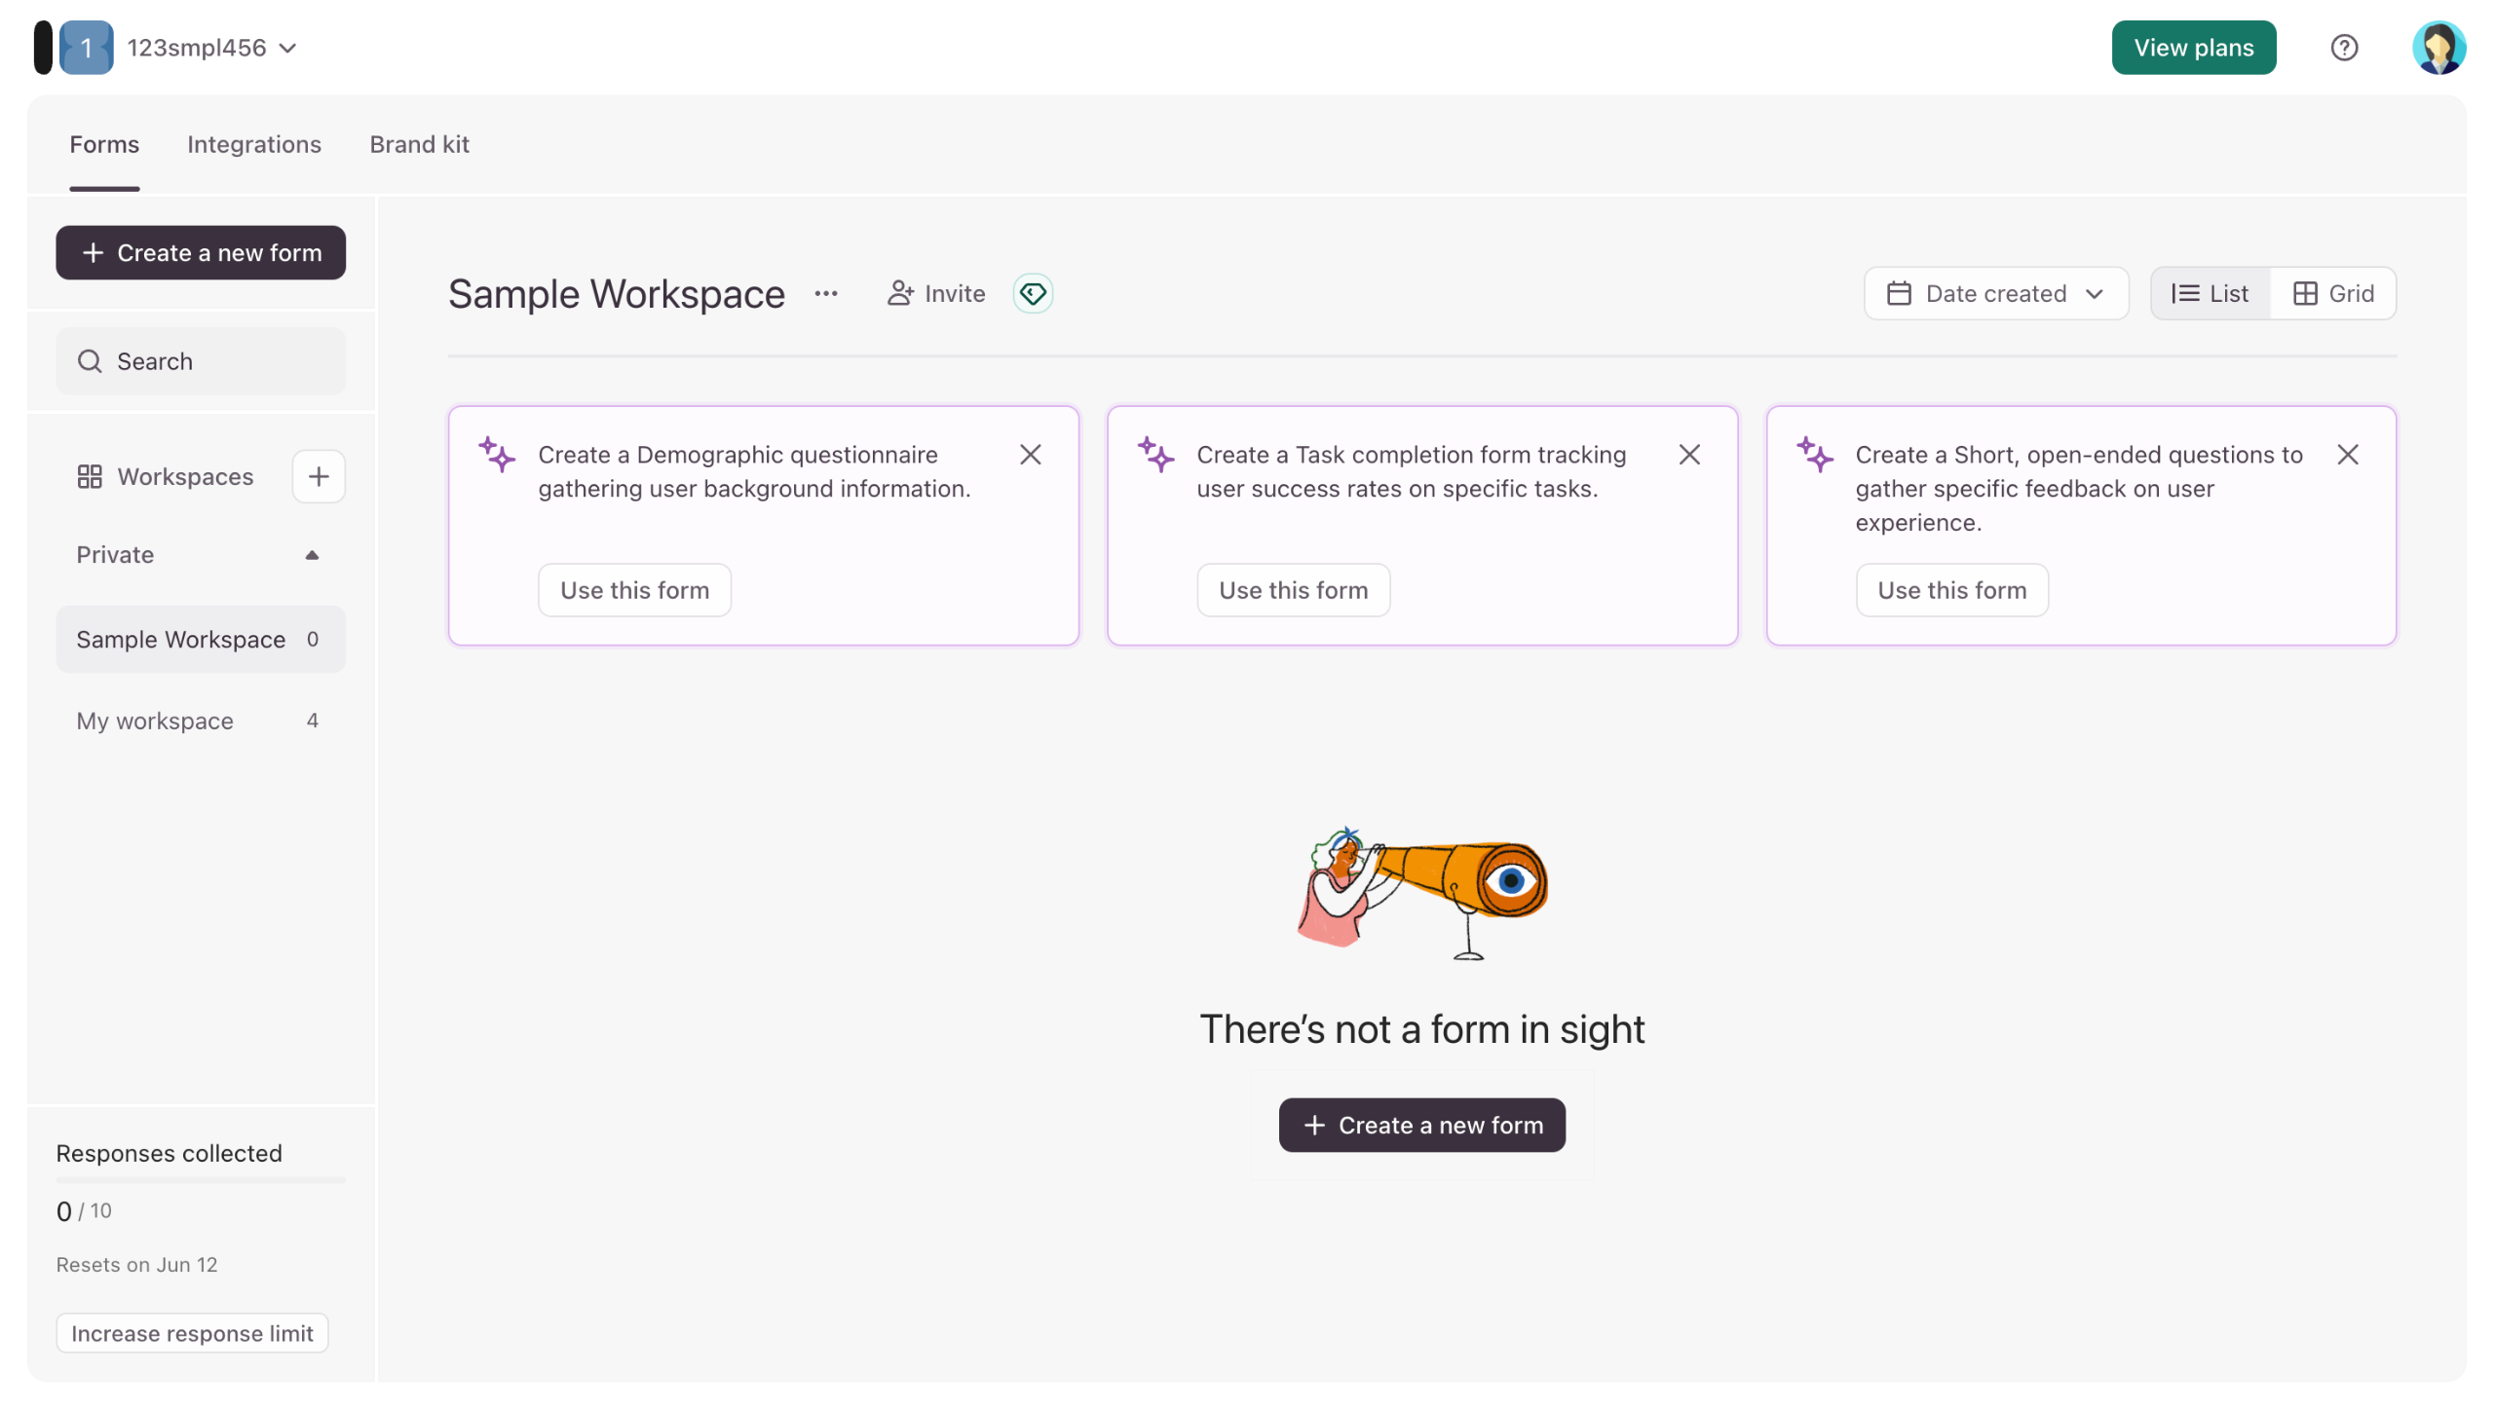
Task: Open the Date created sort dropdown
Action: [1995, 293]
